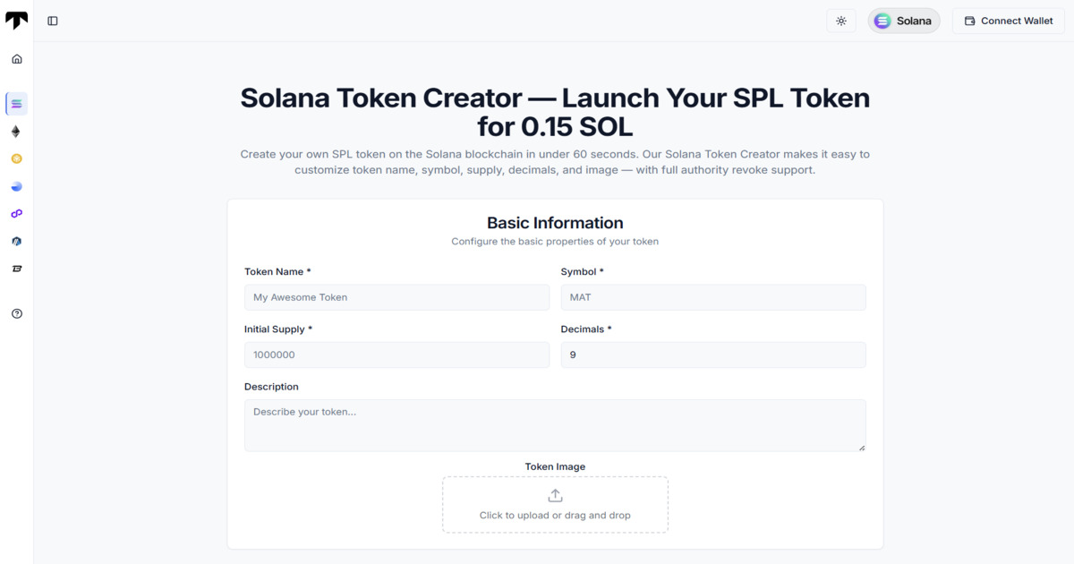Image resolution: width=1074 pixels, height=564 pixels.
Task: Click the app logo at top left
Action: tap(16, 20)
